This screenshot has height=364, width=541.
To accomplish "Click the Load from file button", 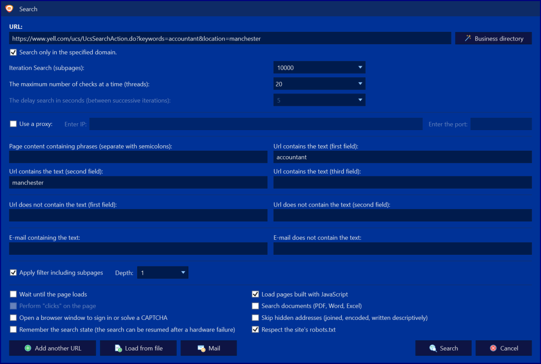I will coord(138,348).
